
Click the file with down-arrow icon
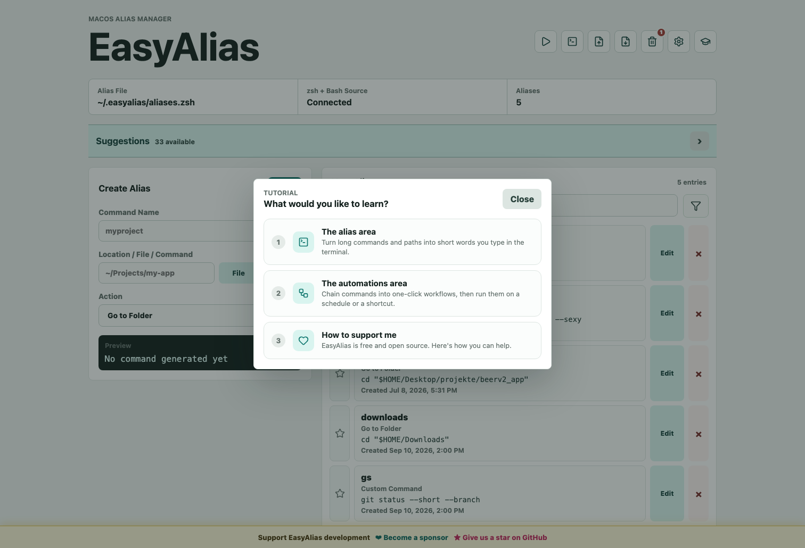[626, 41]
